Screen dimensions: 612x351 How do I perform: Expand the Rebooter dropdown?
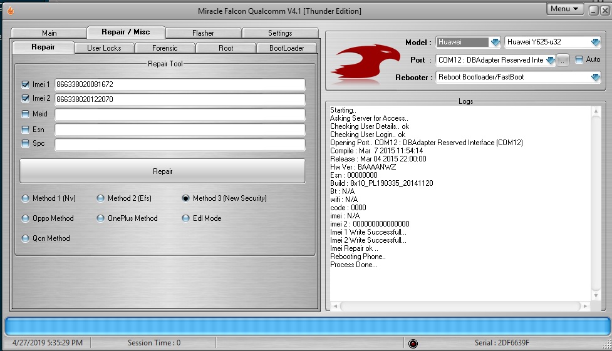[596, 77]
